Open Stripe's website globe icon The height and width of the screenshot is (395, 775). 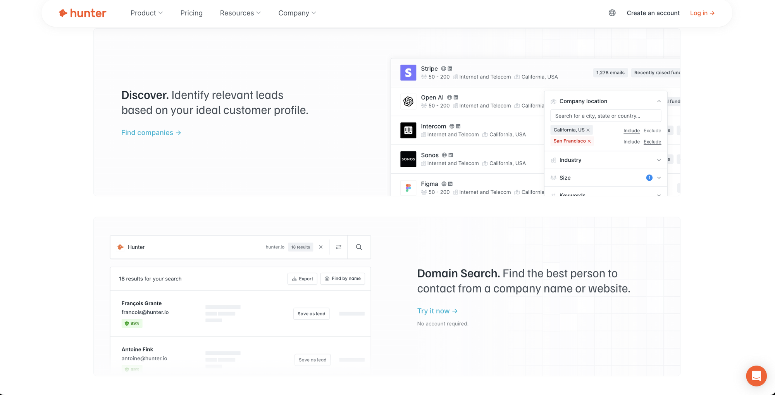click(x=444, y=68)
